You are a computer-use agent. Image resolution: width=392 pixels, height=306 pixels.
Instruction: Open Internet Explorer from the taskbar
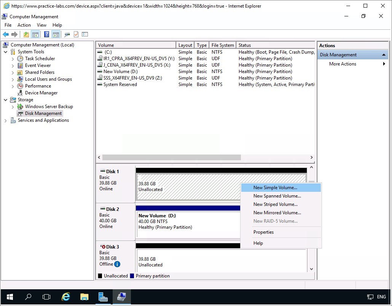click(66, 297)
